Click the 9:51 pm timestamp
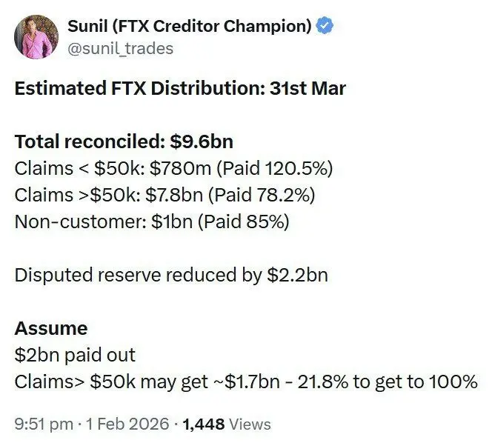 [x=44, y=424]
